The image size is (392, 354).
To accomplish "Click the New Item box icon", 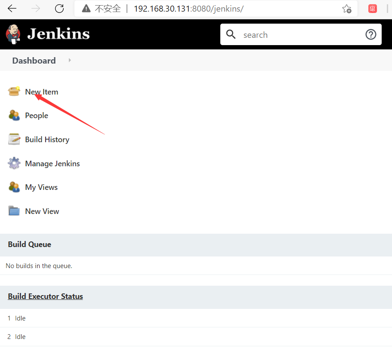I will [x=14, y=92].
